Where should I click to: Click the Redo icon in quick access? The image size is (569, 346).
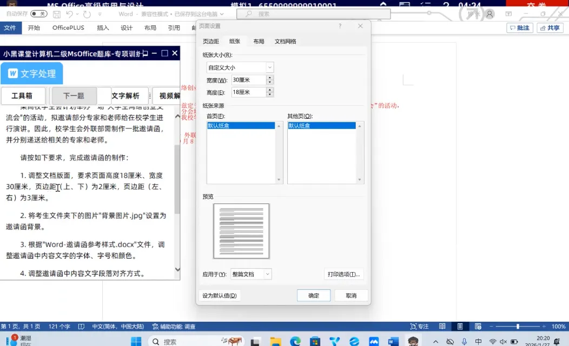coord(87,14)
